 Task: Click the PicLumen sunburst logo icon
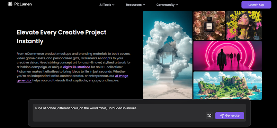click(10, 4)
